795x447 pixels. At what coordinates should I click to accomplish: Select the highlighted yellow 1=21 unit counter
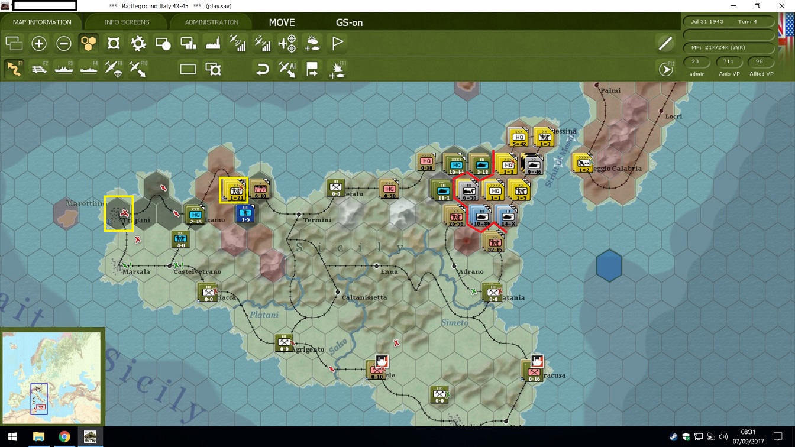(x=235, y=190)
